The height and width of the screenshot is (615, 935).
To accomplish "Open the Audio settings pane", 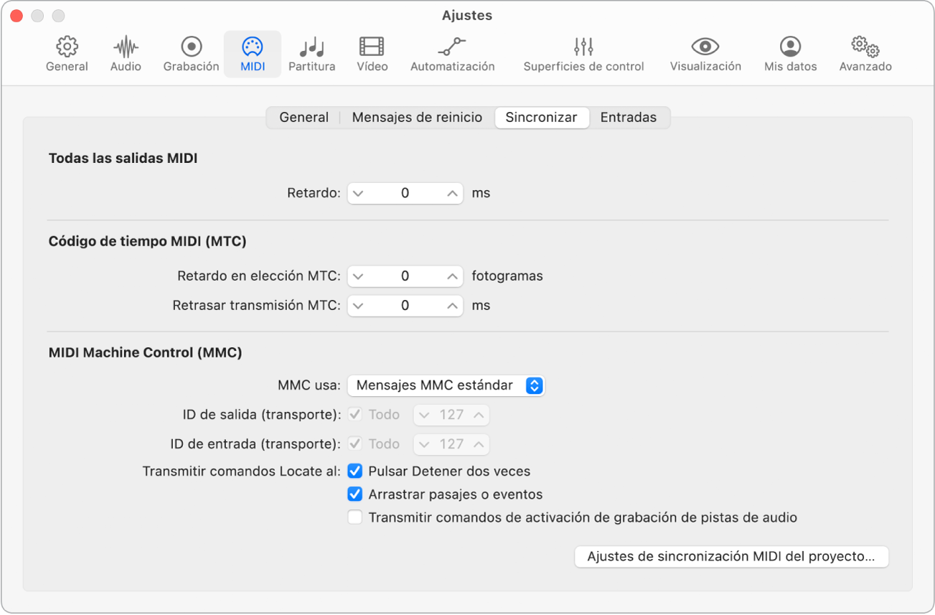I will (126, 55).
